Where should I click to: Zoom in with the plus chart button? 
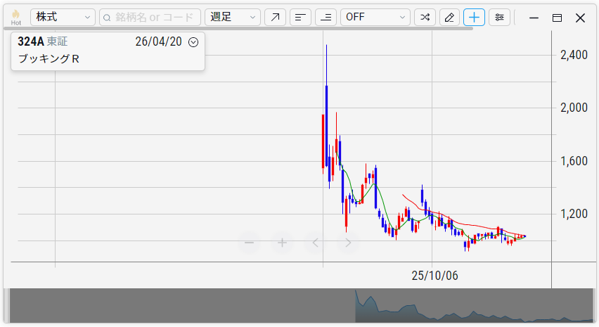282,243
